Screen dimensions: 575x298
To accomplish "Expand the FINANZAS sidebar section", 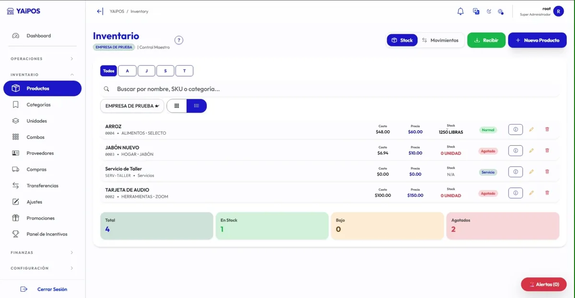I will click(x=43, y=252).
